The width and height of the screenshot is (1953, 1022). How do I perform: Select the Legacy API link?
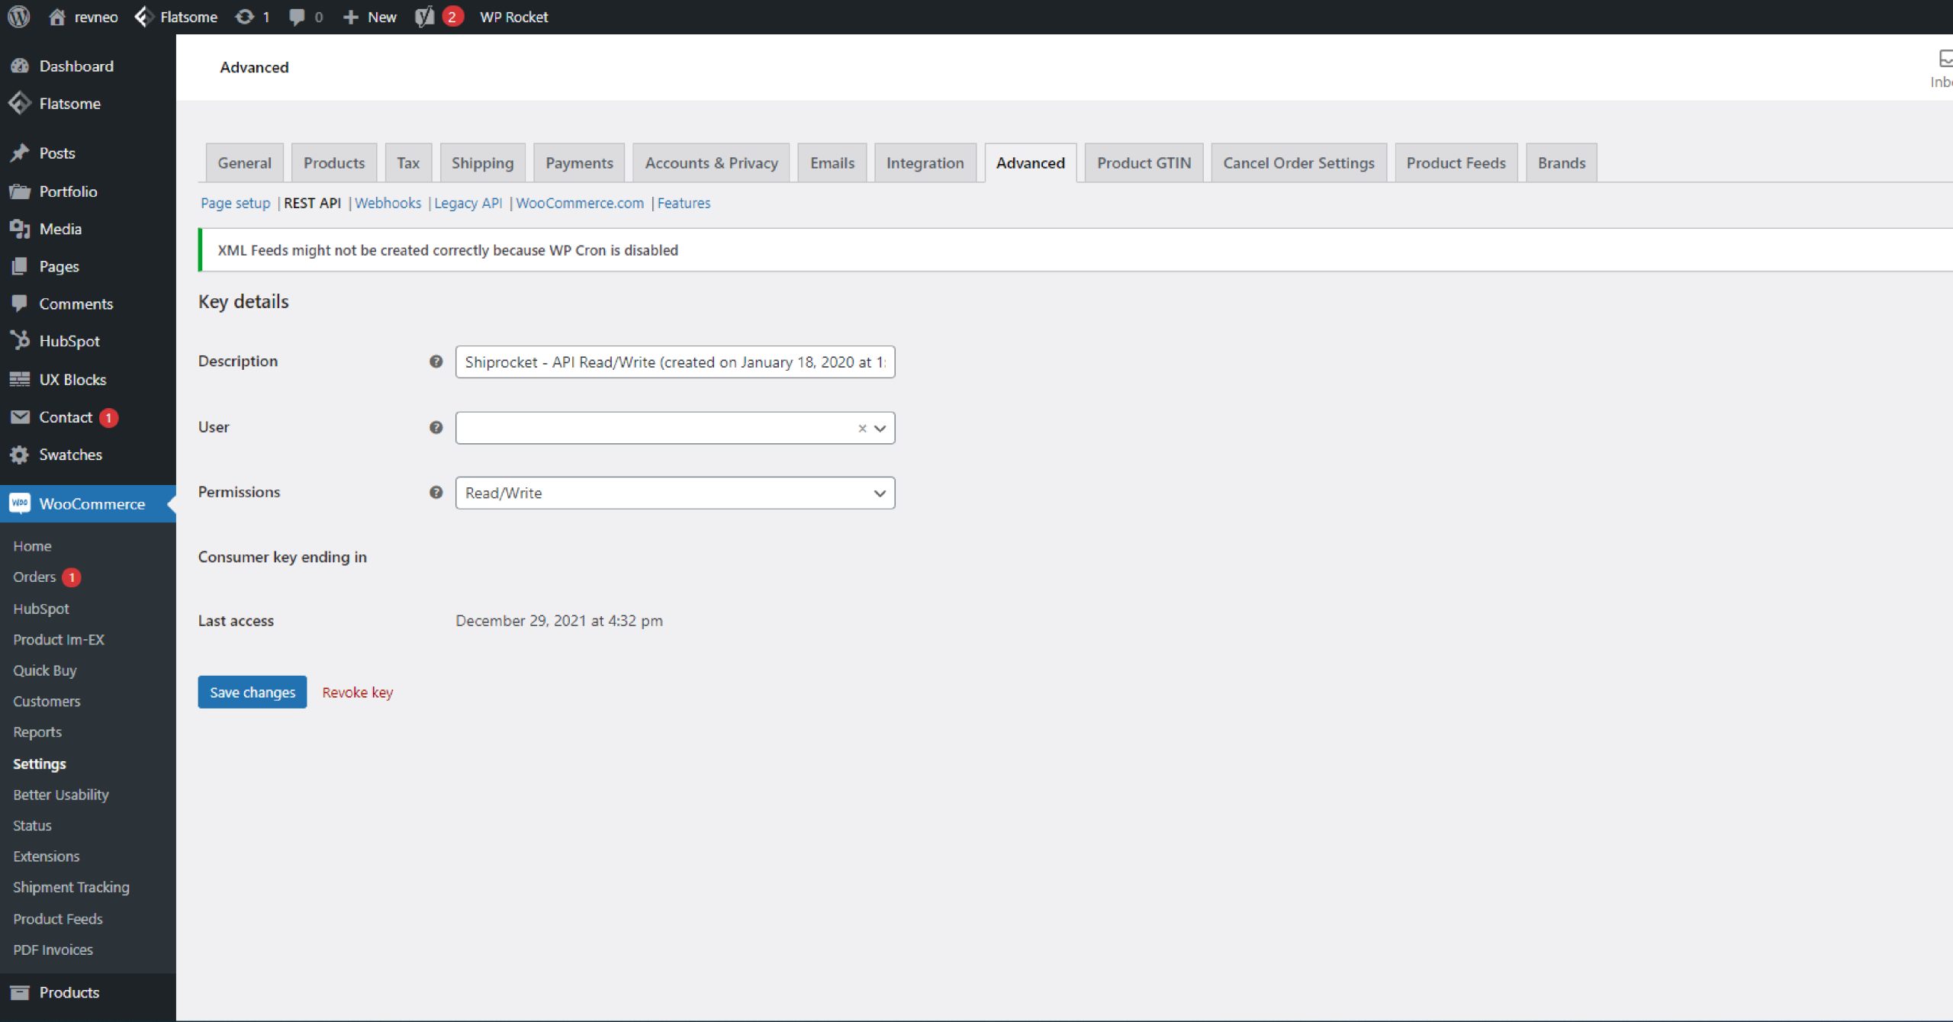(x=468, y=201)
